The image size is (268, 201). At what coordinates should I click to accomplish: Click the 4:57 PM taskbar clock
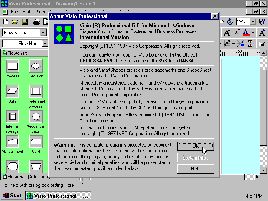coord(254,196)
